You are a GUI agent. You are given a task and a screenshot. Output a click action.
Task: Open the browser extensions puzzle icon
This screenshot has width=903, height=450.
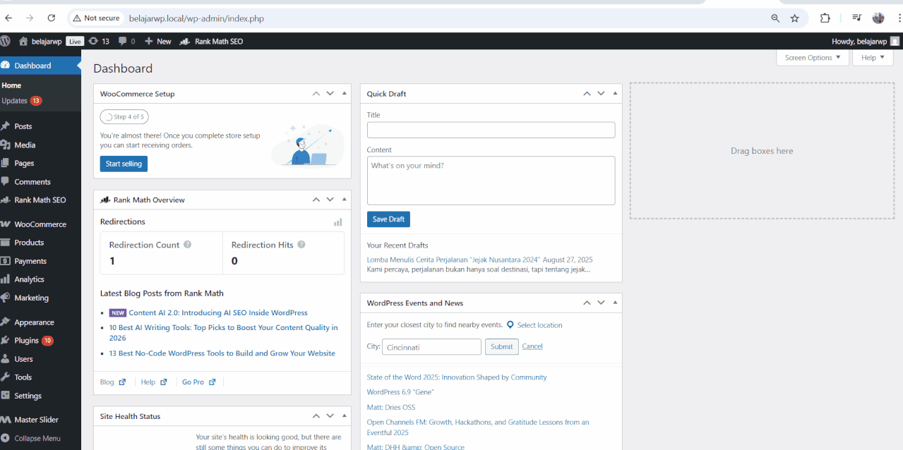pyautogui.click(x=825, y=18)
